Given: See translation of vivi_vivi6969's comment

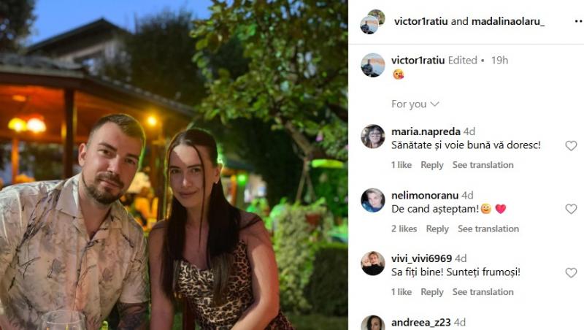Looking at the screenshot, I should [x=483, y=292].
